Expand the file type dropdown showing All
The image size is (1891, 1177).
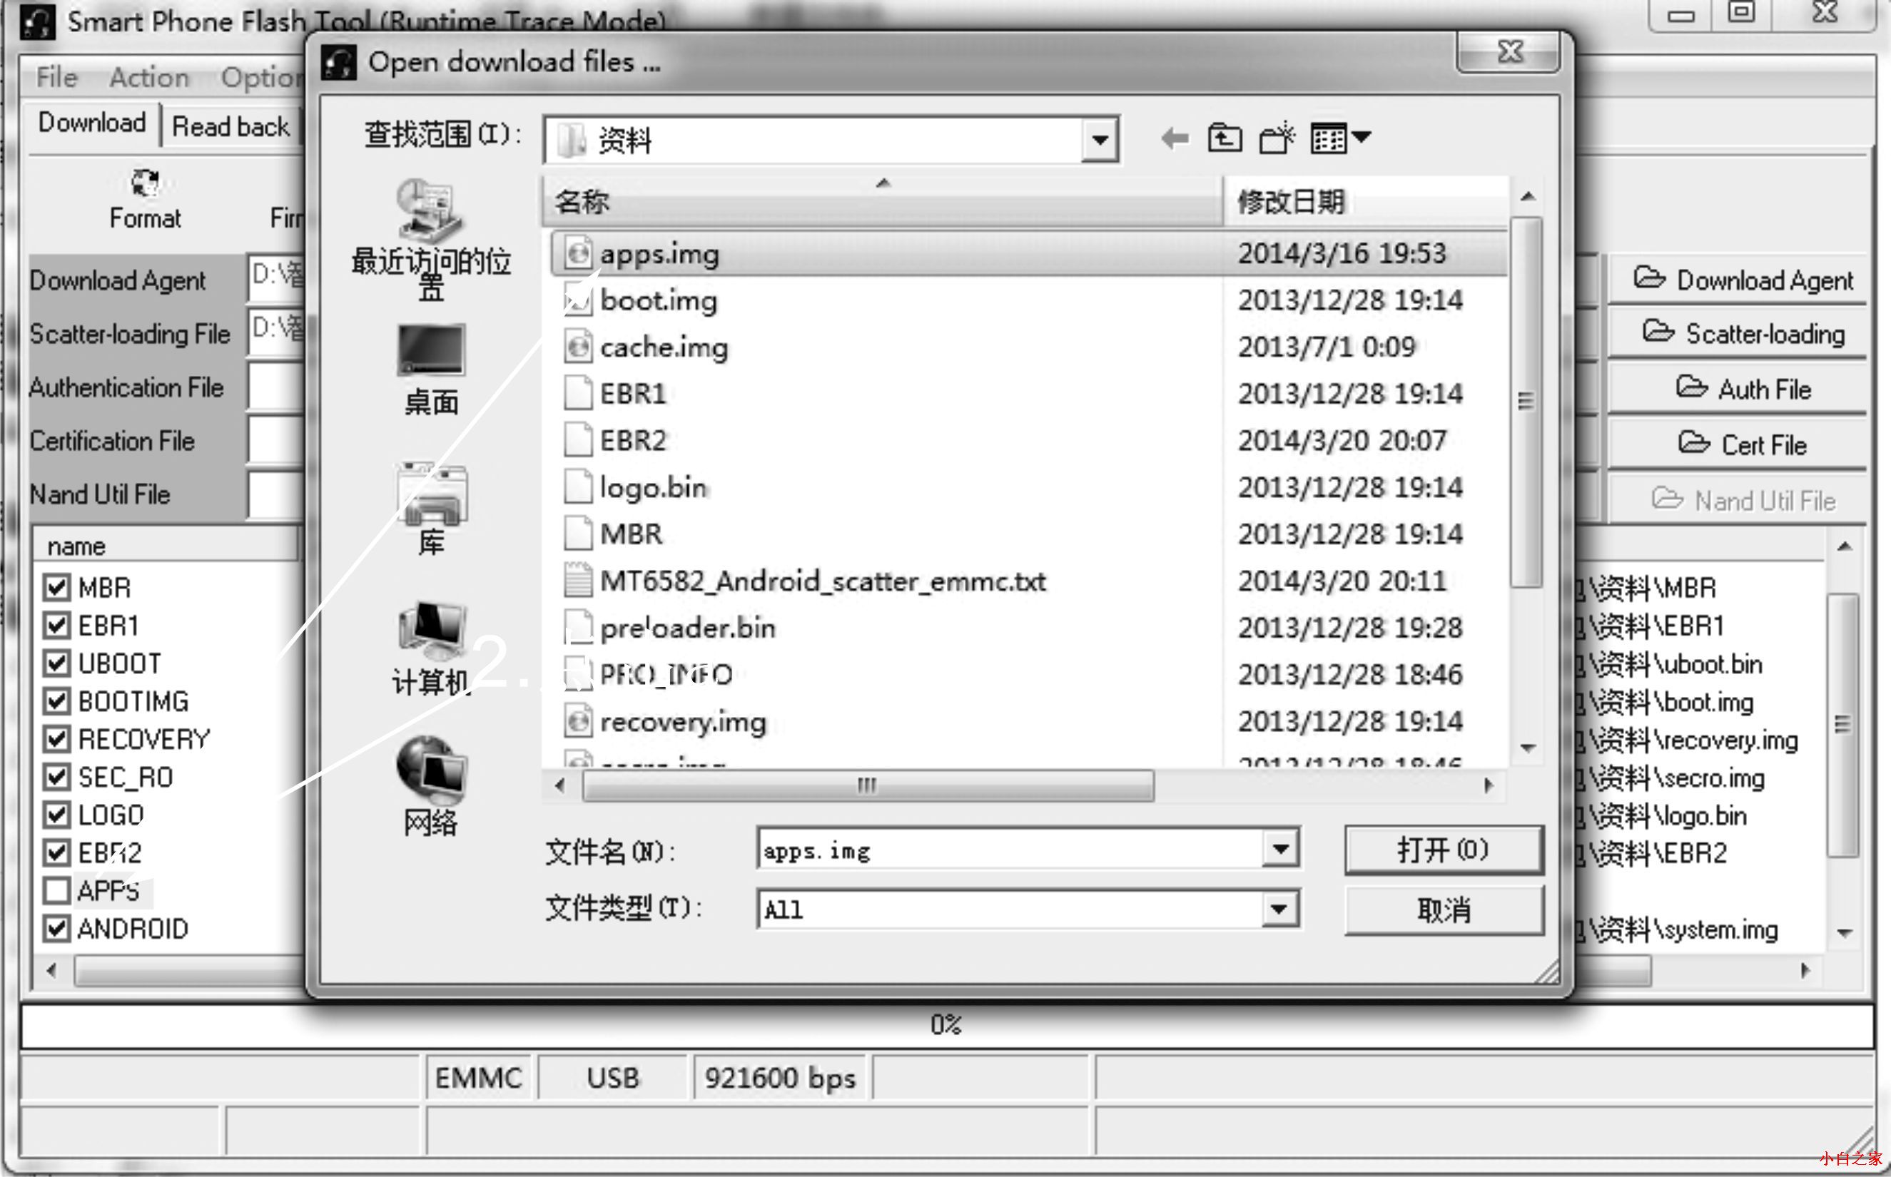[x=1280, y=909]
